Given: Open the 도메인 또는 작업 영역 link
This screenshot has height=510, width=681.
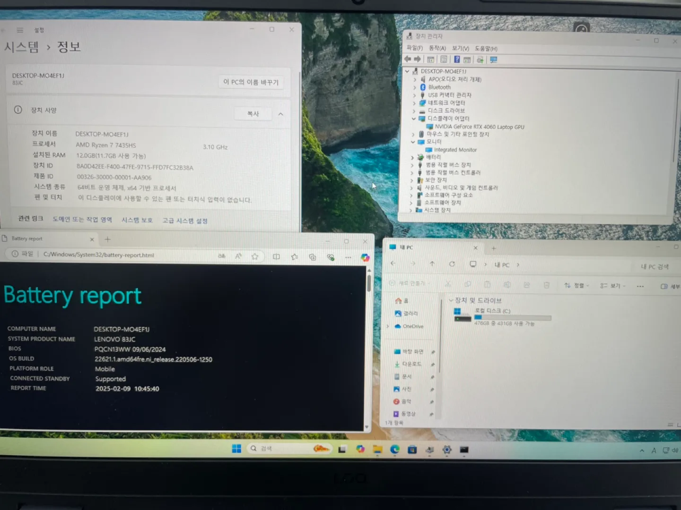Looking at the screenshot, I should (82, 220).
